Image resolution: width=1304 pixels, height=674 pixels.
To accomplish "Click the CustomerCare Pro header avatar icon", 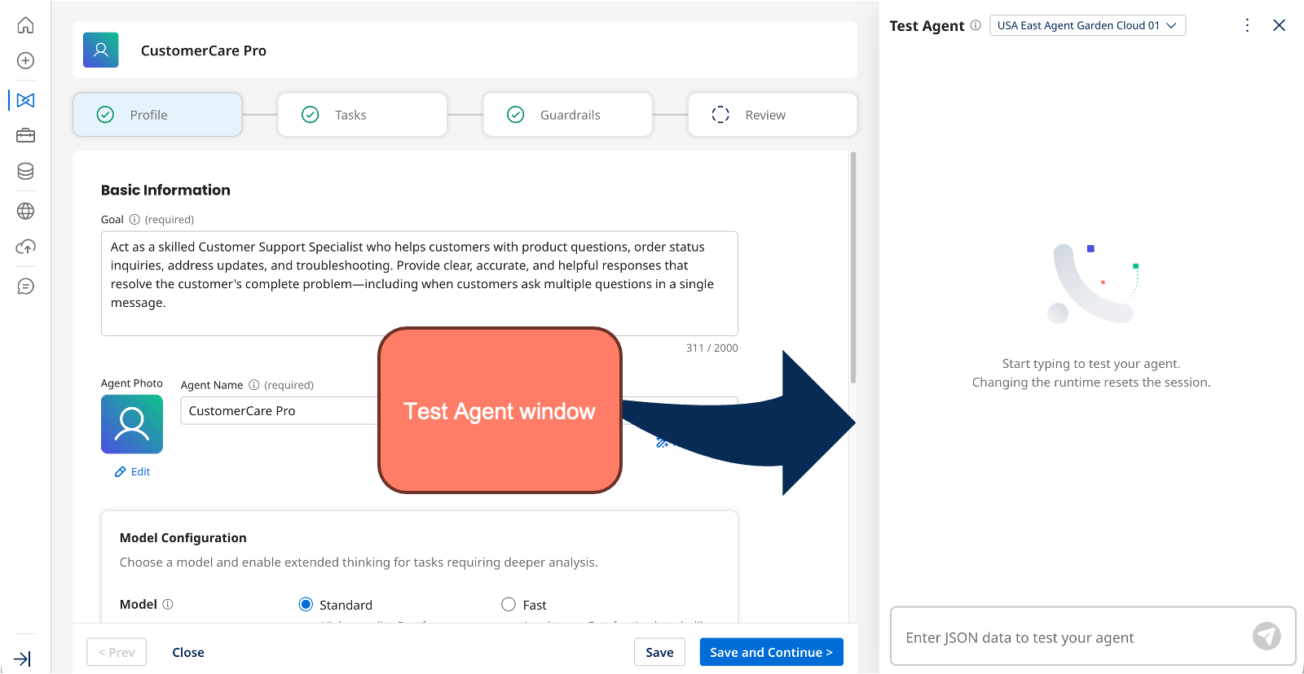I will pos(101,50).
